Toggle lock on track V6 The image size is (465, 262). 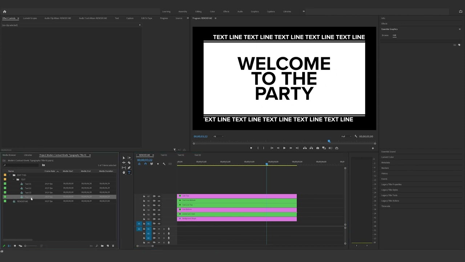click(x=144, y=201)
